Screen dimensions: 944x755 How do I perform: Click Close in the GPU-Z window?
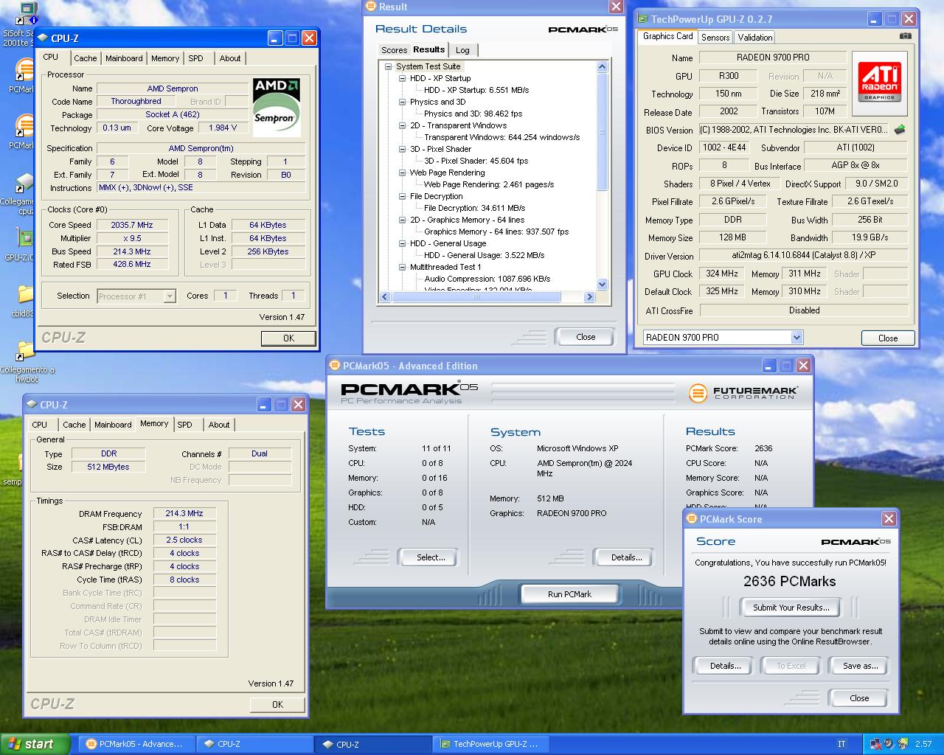pos(888,338)
